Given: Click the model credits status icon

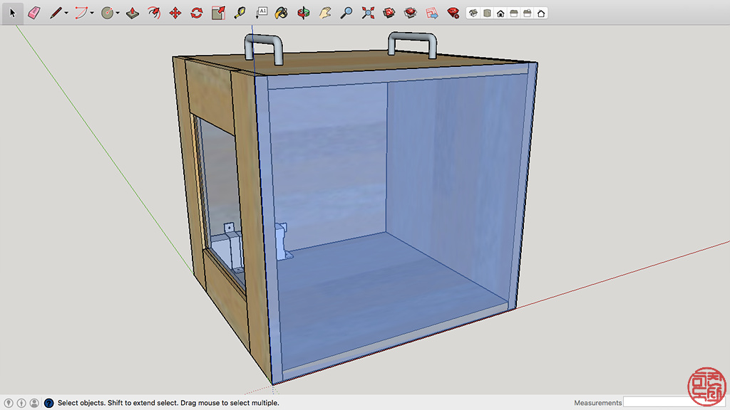Looking at the screenshot, I should 21,403.
